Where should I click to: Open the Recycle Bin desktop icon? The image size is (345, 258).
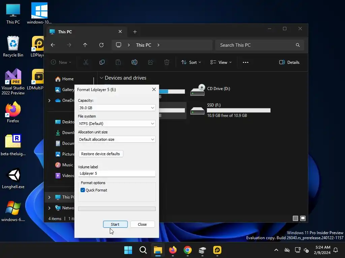click(x=13, y=46)
